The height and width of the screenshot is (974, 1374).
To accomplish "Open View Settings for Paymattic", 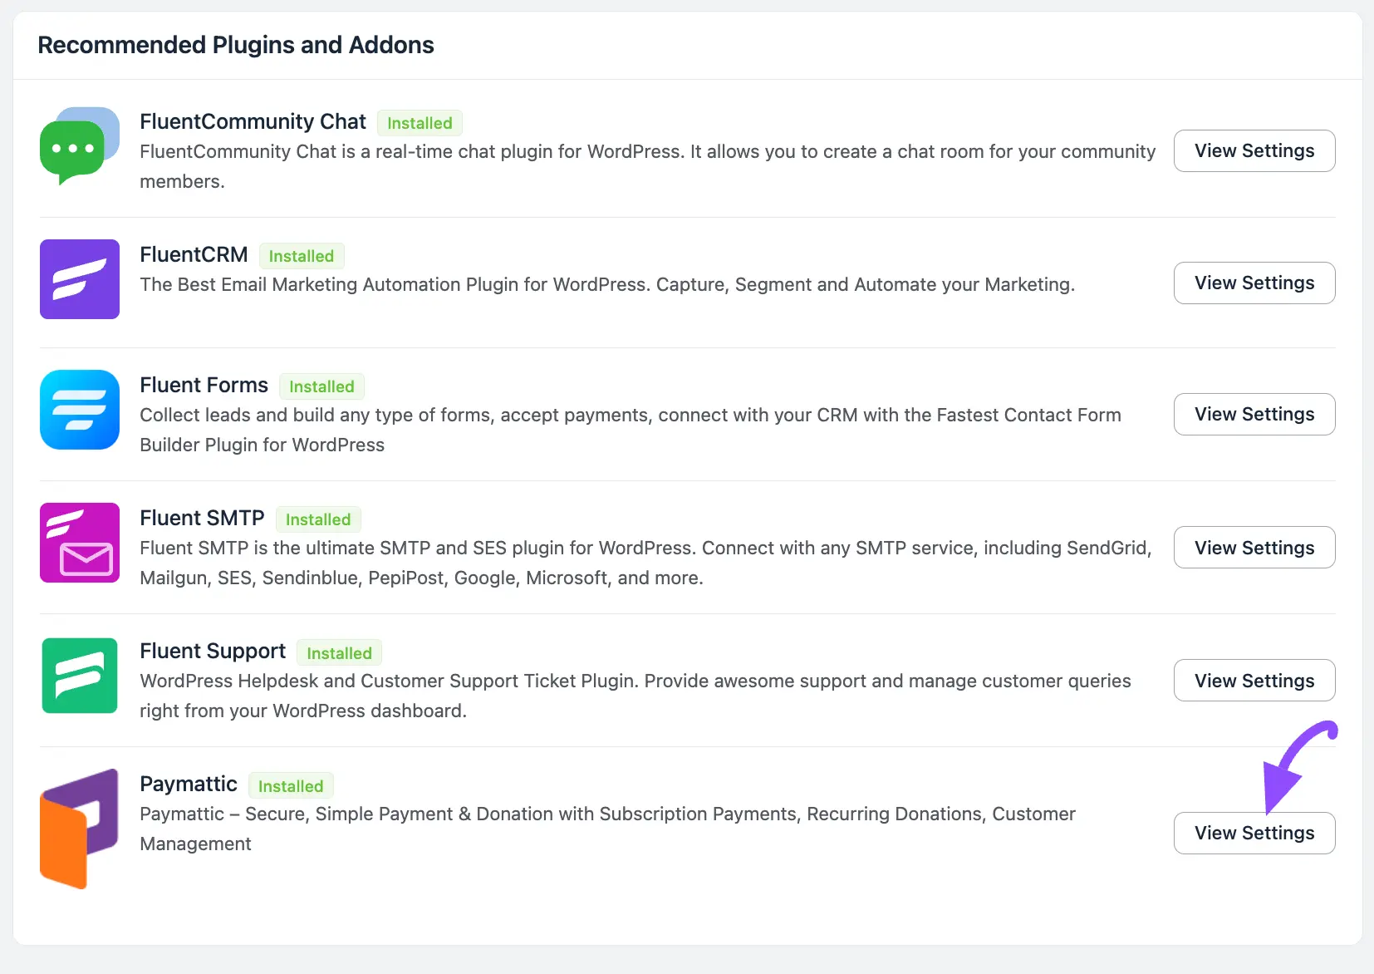I will (x=1254, y=833).
